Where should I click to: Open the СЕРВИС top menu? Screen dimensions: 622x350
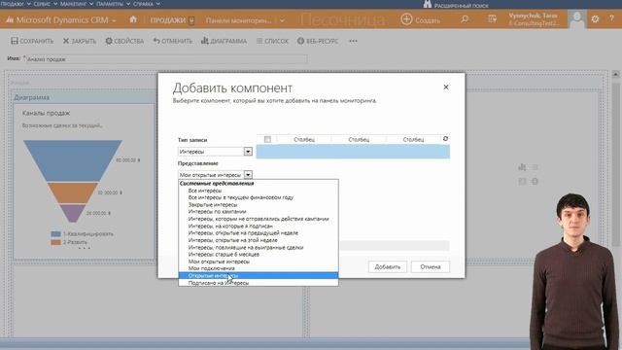click(45, 4)
